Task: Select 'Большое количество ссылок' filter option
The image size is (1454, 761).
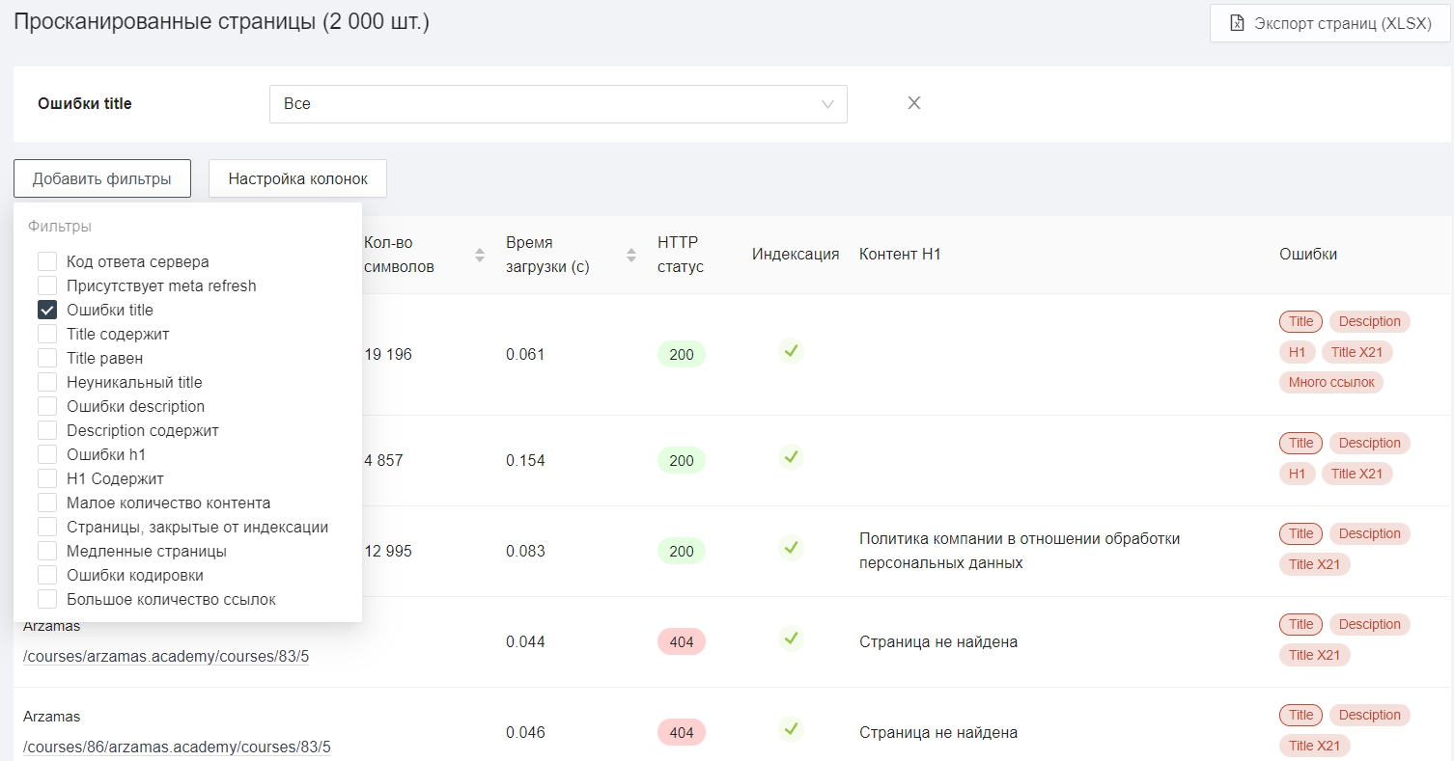Action: 47,600
